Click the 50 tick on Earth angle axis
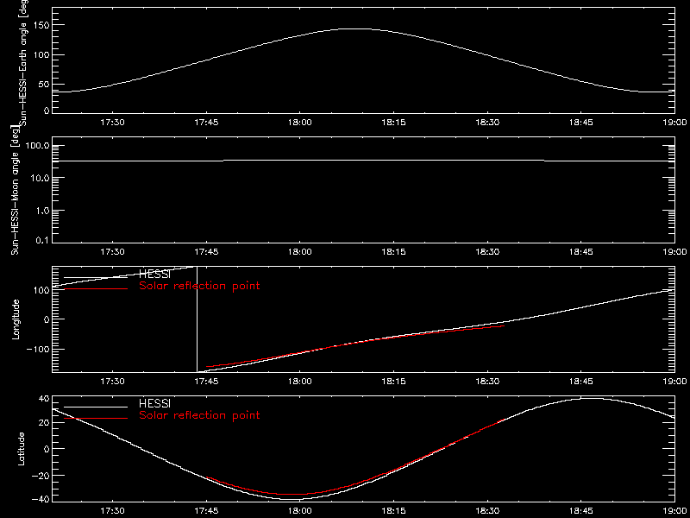Viewport: 690px width, 518px height. tap(42, 84)
